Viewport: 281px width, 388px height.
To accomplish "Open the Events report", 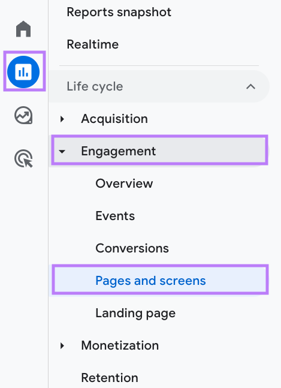I will pos(115,216).
